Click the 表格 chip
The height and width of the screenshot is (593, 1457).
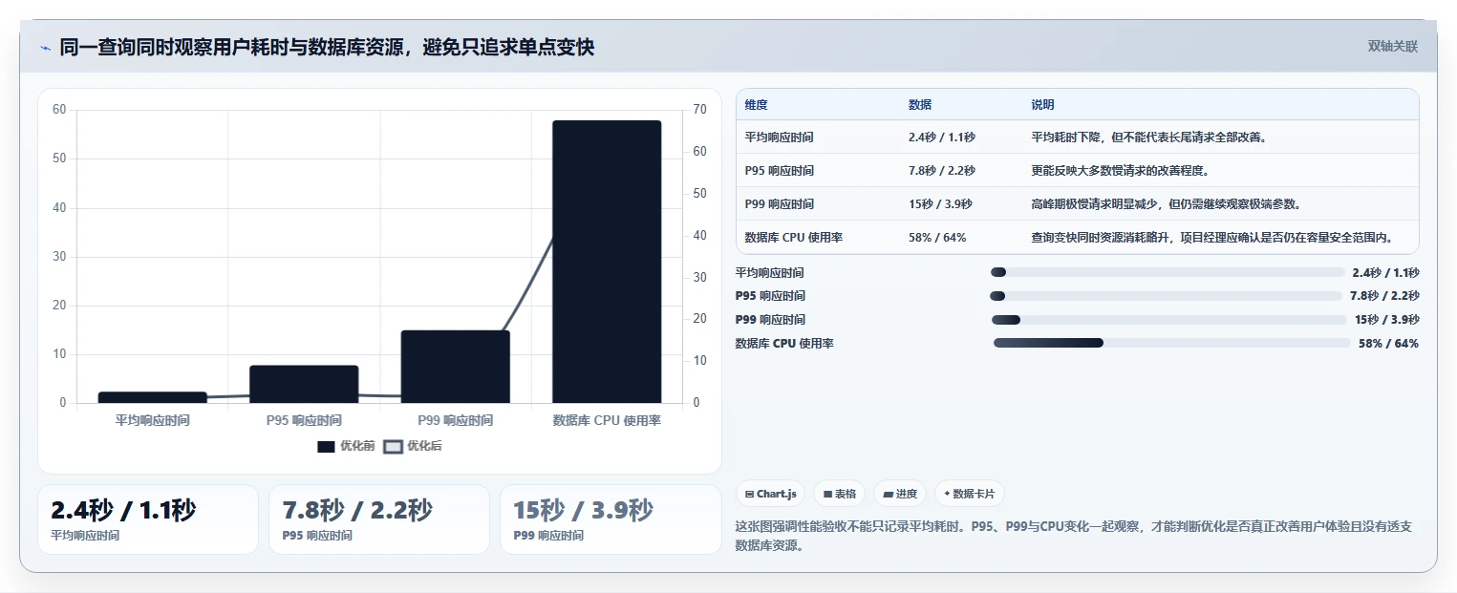(x=839, y=494)
